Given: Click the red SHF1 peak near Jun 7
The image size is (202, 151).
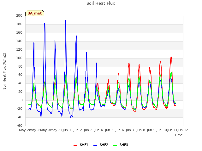Looking at the screenshot, I should pyautogui.click(x=129, y=63).
